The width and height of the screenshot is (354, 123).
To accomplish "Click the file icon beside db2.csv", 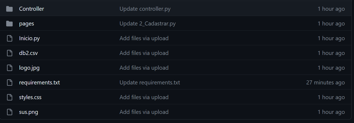I will (9, 53).
